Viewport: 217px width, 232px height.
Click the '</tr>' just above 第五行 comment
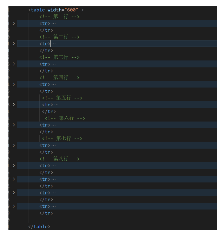tap(46, 91)
